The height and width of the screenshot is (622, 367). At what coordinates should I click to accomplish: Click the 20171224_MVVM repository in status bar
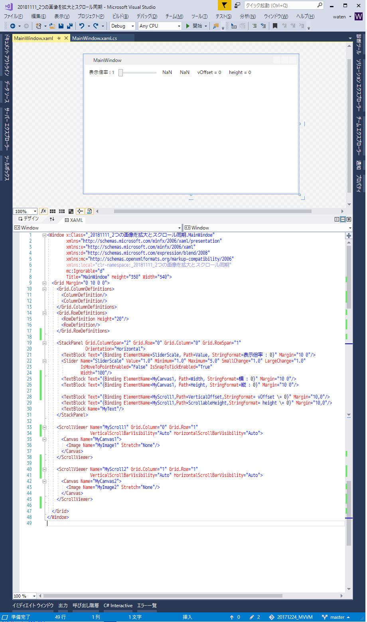291,617
